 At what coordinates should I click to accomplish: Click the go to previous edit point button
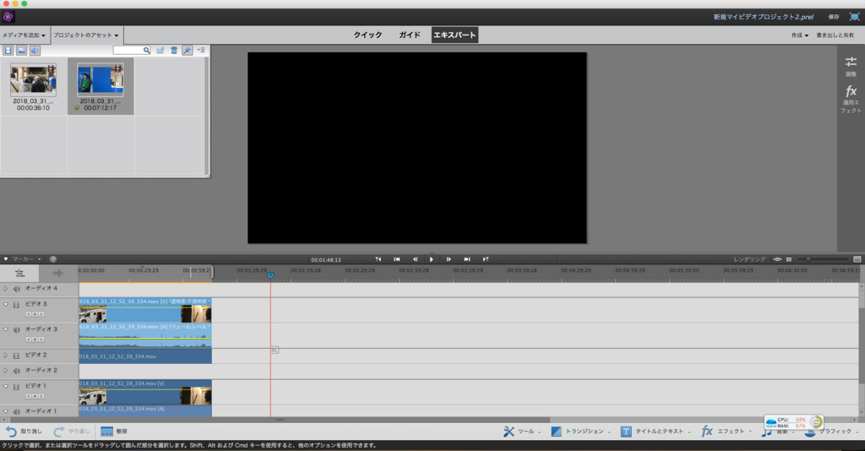pos(378,259)
